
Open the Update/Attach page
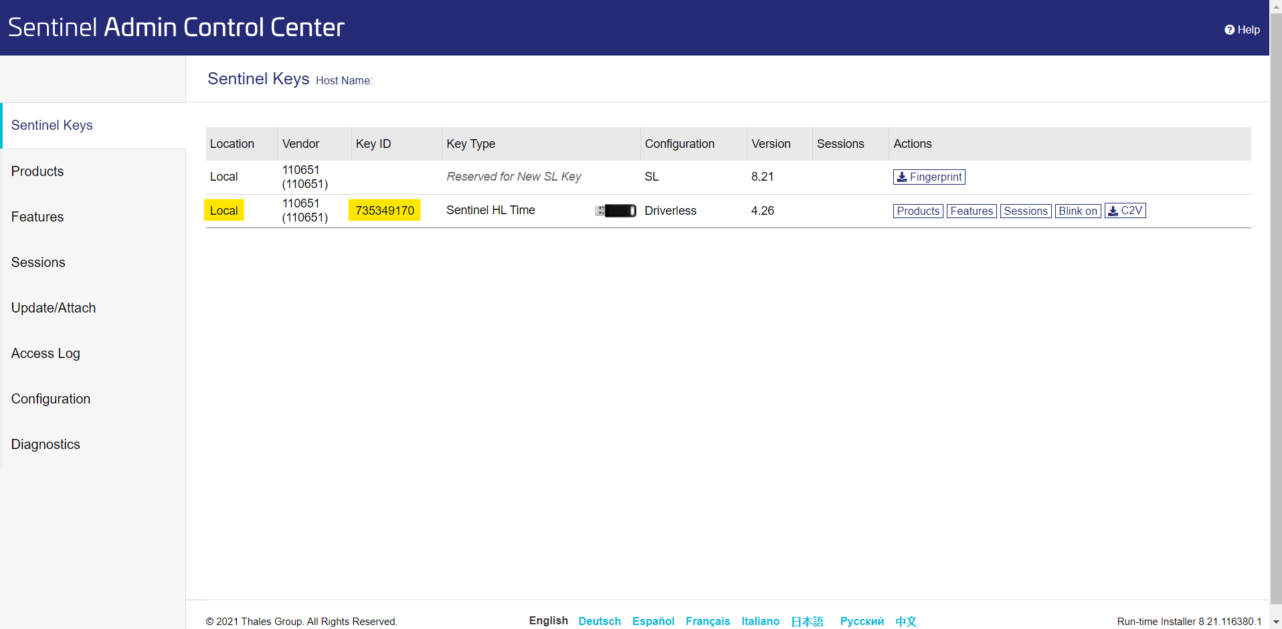tap(54, 308)
